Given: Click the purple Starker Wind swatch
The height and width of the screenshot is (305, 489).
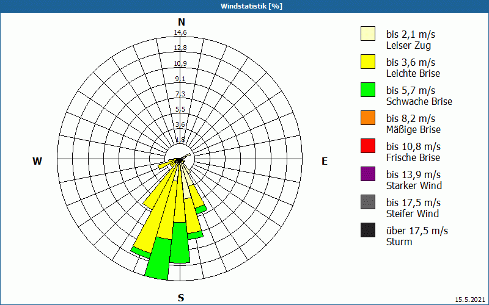Looking at the screenshot, I should coord(368,174).
